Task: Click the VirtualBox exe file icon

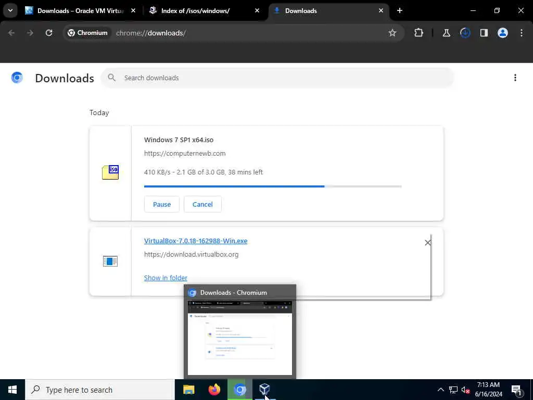Action: [x=110, y=261]
